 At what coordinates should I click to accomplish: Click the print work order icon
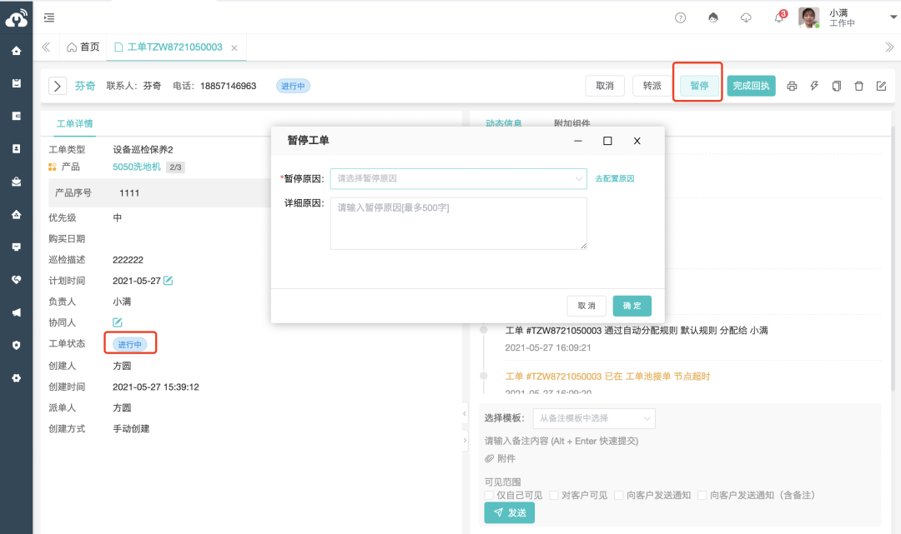(x=792, y=86)
